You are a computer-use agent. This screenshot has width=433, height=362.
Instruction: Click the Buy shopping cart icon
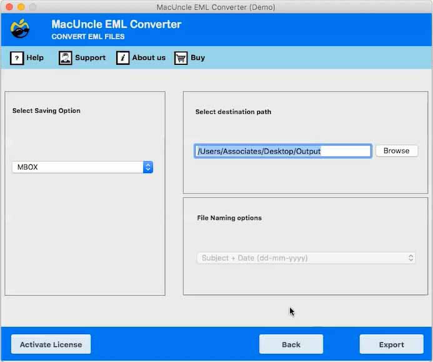point(181,58)
